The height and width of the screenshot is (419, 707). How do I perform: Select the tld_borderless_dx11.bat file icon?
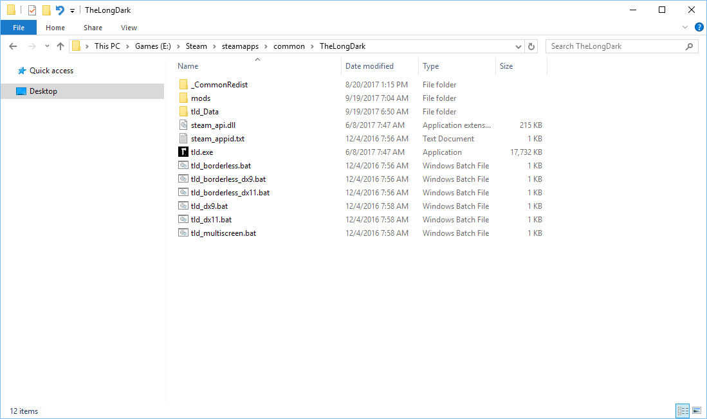(x=183, y=192)
